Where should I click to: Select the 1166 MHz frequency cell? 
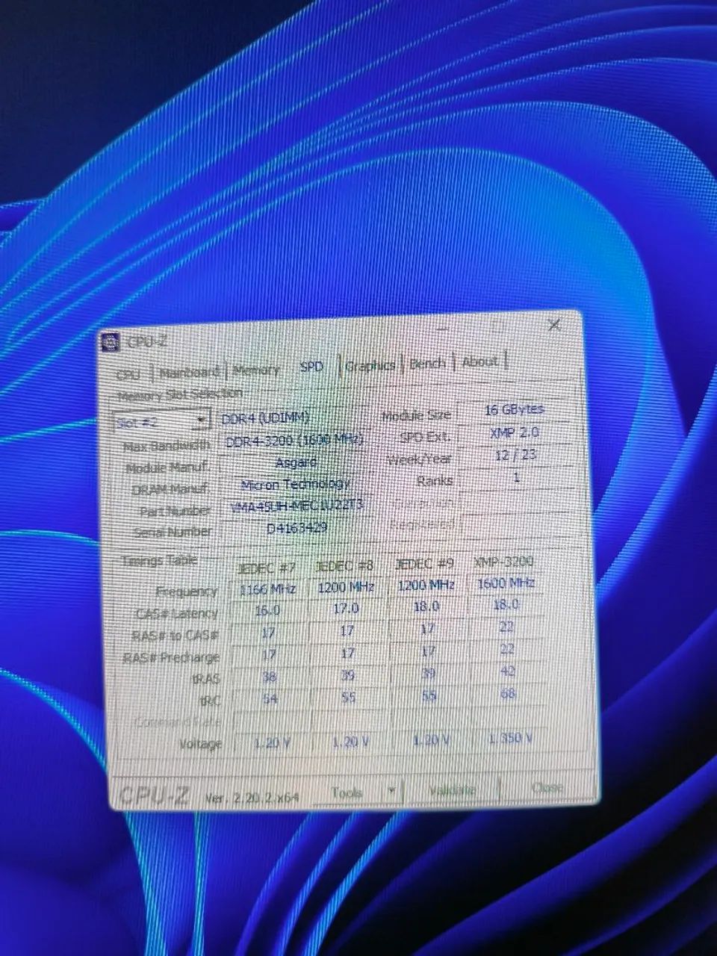coord(267,589)
